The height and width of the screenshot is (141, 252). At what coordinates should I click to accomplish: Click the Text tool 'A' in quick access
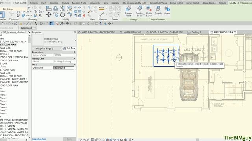[36, 23]
